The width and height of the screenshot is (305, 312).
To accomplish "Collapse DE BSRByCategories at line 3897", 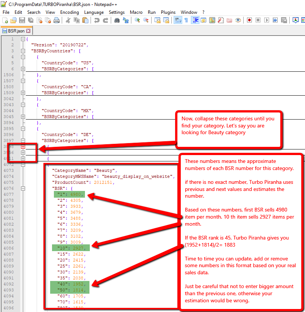I will [x=23, y=140].
